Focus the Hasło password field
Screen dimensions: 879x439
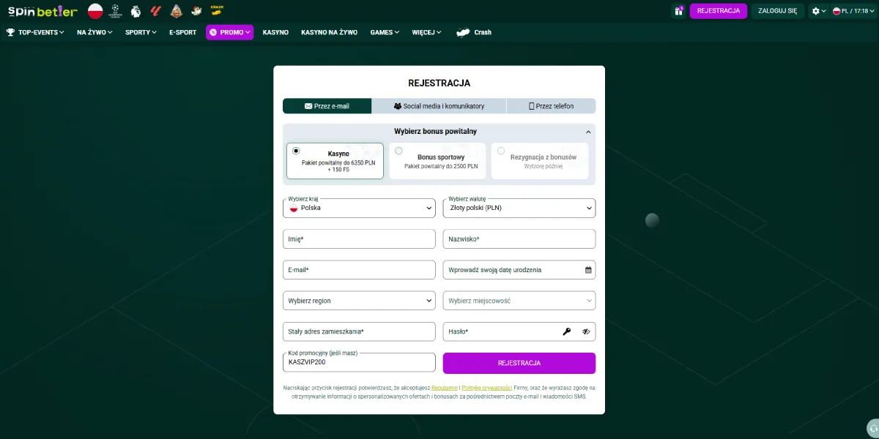(x=519, y=331)
